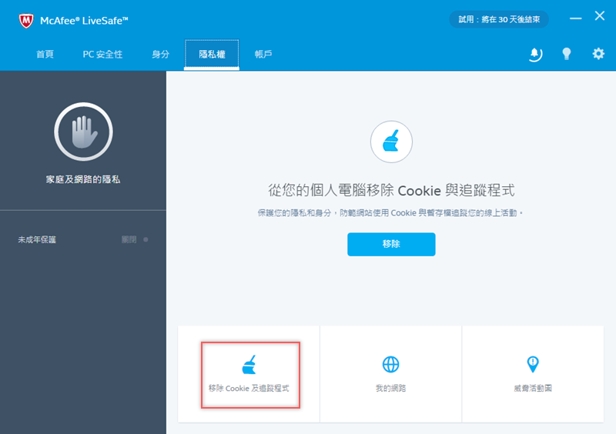
Task: Open the lightbulb tips icon
Action: pyautogui.click(x=567, y=54)
